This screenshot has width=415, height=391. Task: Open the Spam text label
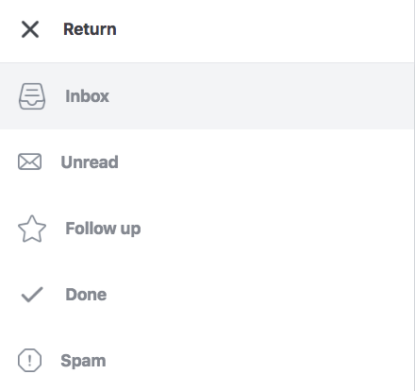[83, 361]
